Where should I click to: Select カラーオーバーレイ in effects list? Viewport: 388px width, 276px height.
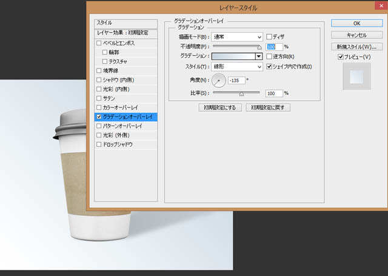click(x=121, y=107)
